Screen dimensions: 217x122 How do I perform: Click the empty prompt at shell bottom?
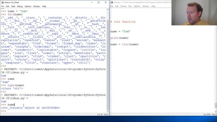tap(4, 111)
